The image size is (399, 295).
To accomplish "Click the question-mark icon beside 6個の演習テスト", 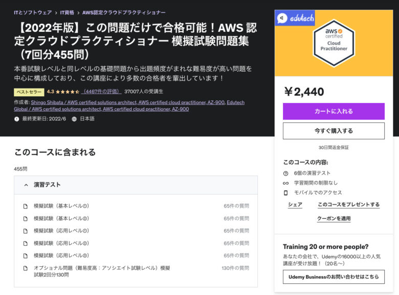I will click(285, 174).
